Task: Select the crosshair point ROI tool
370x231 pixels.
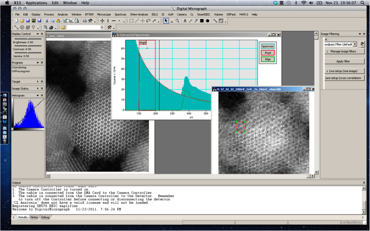Action: pyautogui.click(x=142, y=21)
